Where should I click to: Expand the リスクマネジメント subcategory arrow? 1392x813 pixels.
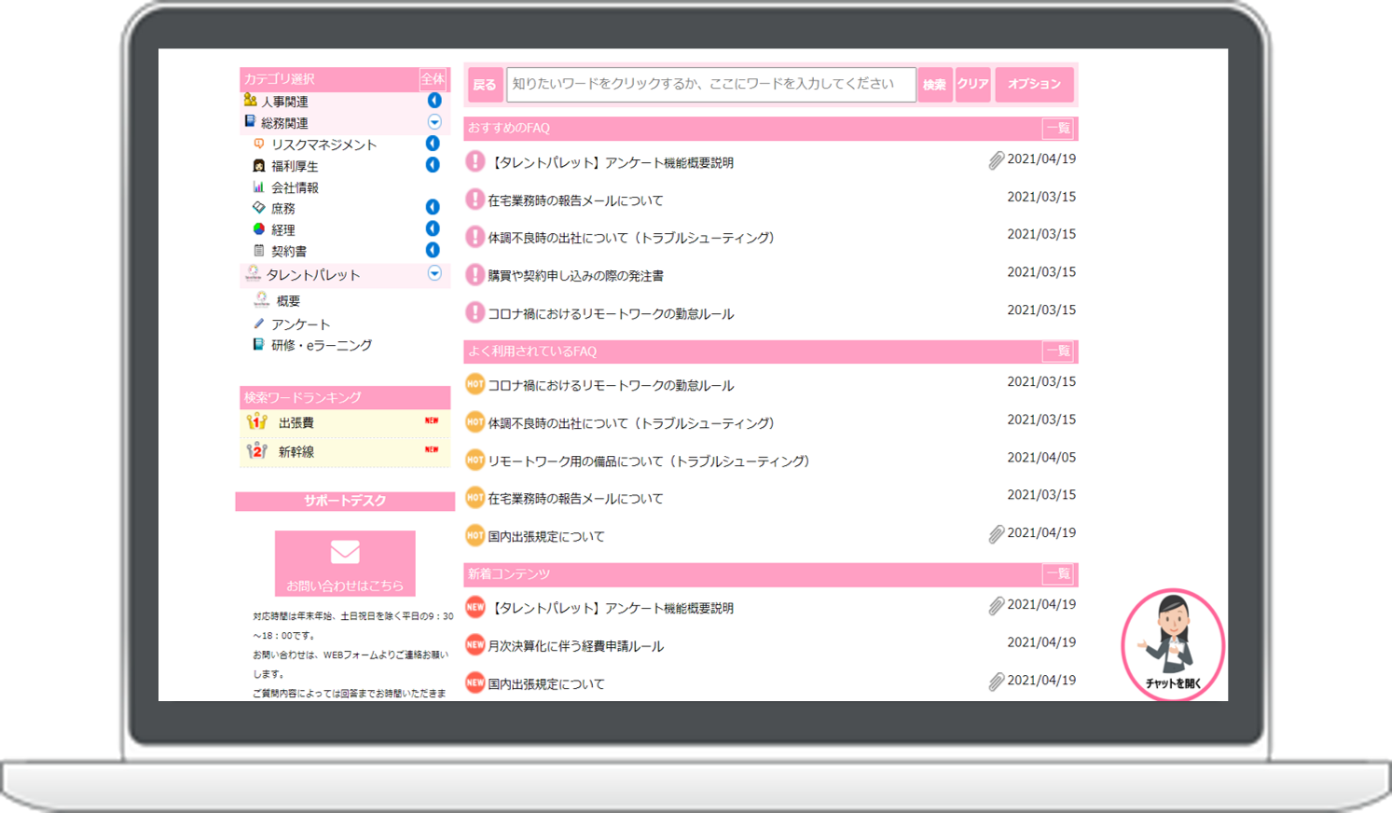point(433,144)
